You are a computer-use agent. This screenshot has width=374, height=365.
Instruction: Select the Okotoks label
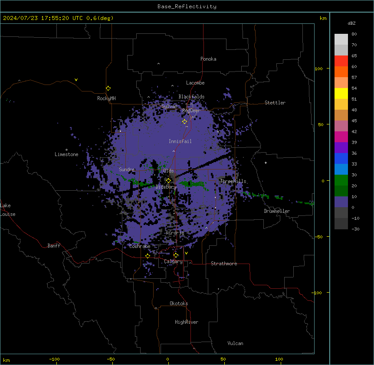tap(179, 303)
